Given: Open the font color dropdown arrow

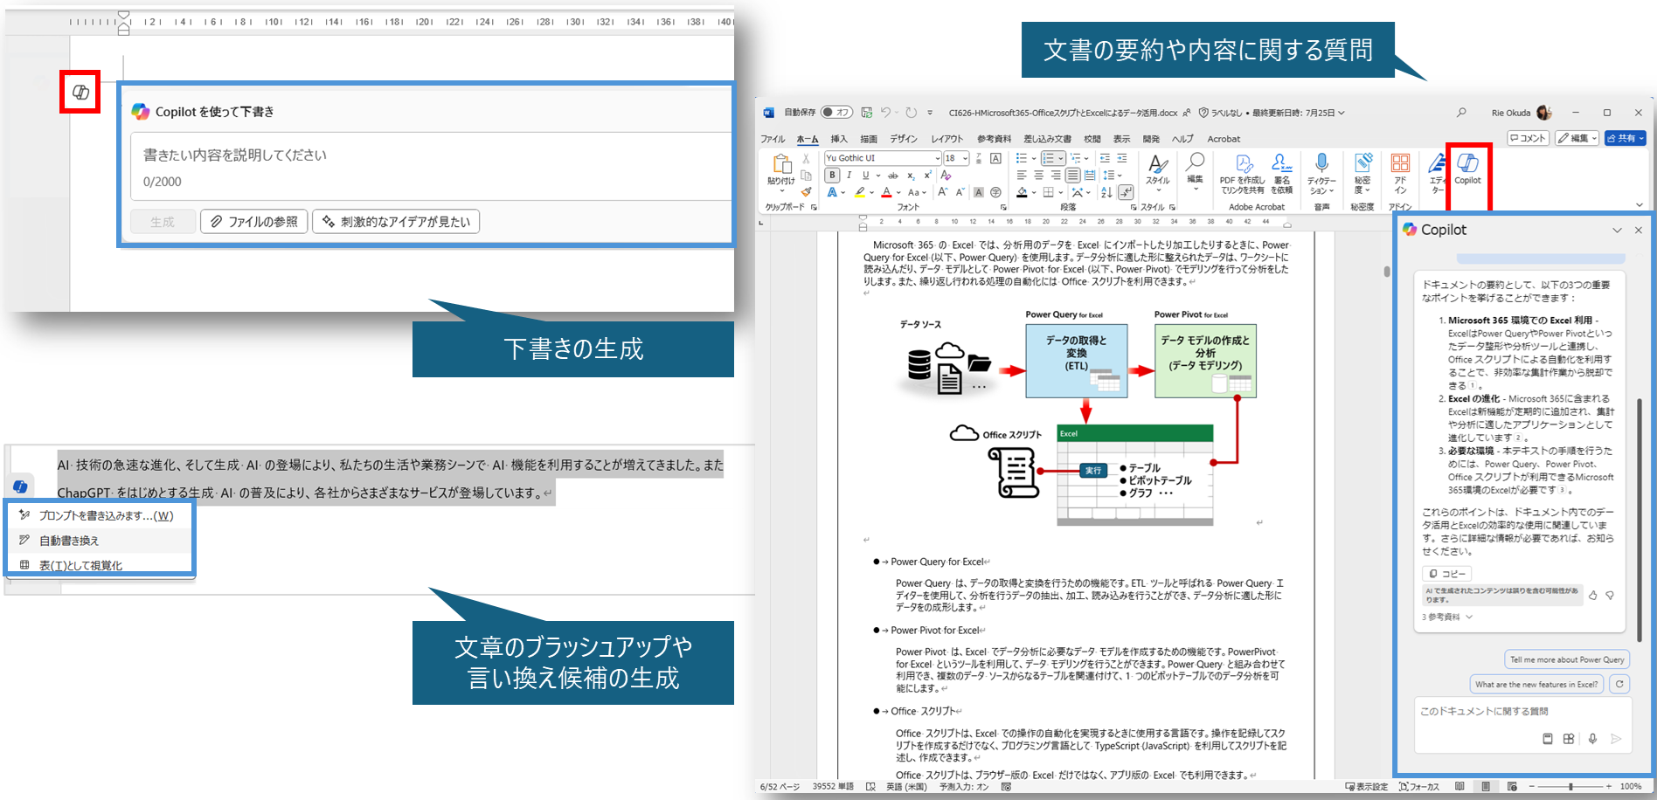Looking at the screenshot, I should click(898, 192).
